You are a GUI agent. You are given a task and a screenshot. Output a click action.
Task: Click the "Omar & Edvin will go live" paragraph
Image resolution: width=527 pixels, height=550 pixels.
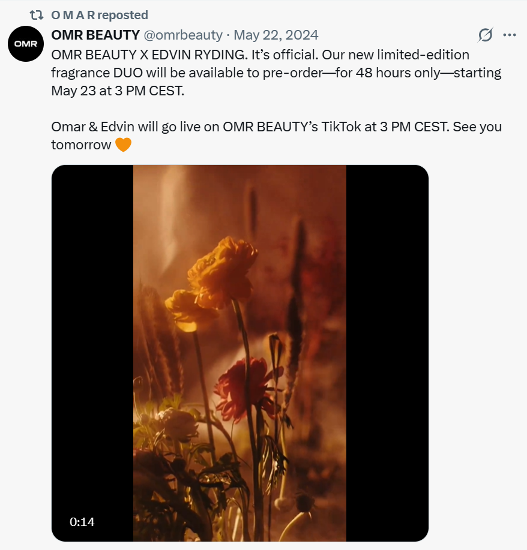coord(276,127)
